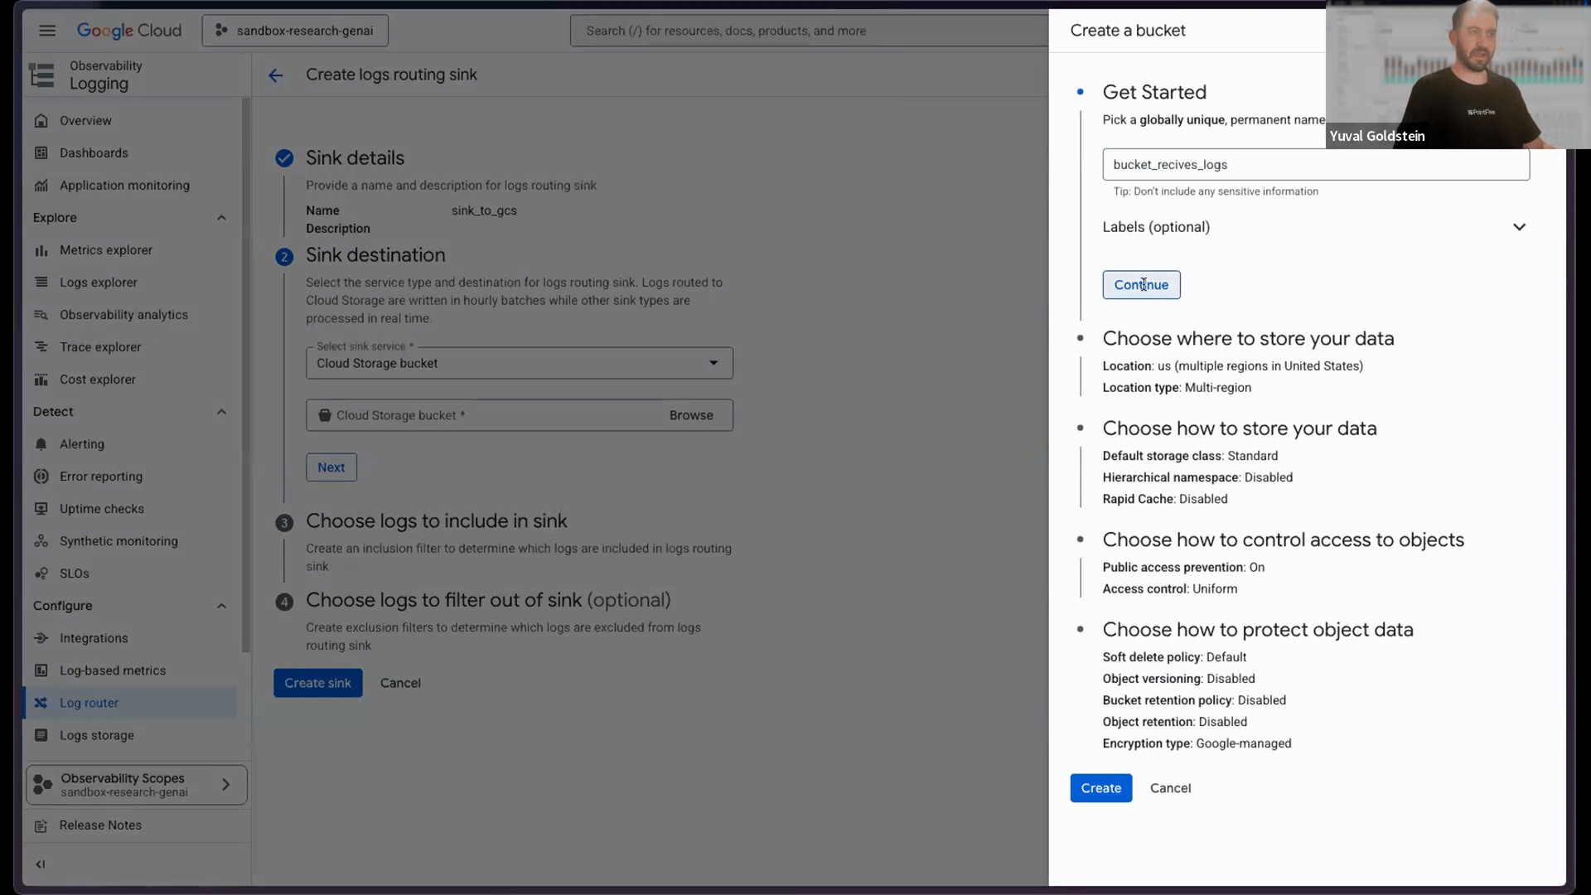Collapse the Explore section
Viewport: 1591px width, 895px height.
tap(221, 218)
